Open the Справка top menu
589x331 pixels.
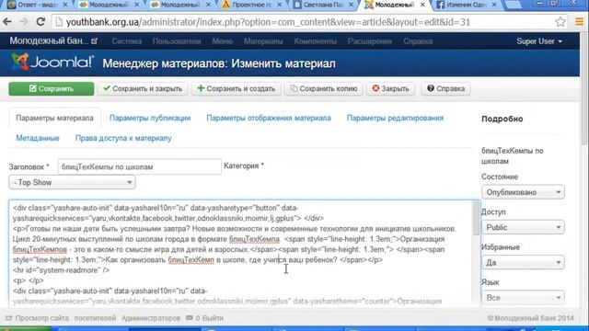tap(418, 41)
